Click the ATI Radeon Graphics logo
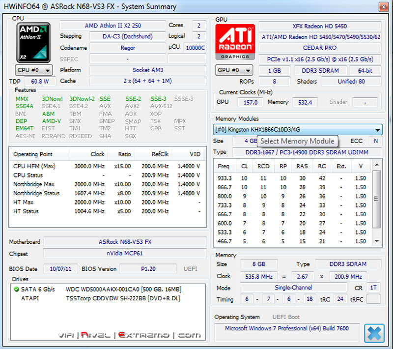The width and height of the screenshot is (393, 349). 235,42
